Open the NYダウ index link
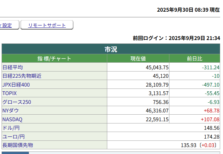The width and height of the screenshot is (223, 154). (x=10, y=111)
